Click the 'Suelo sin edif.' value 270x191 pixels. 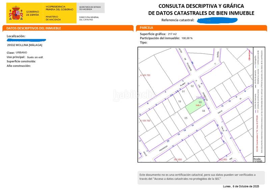(x=35, y=57)
